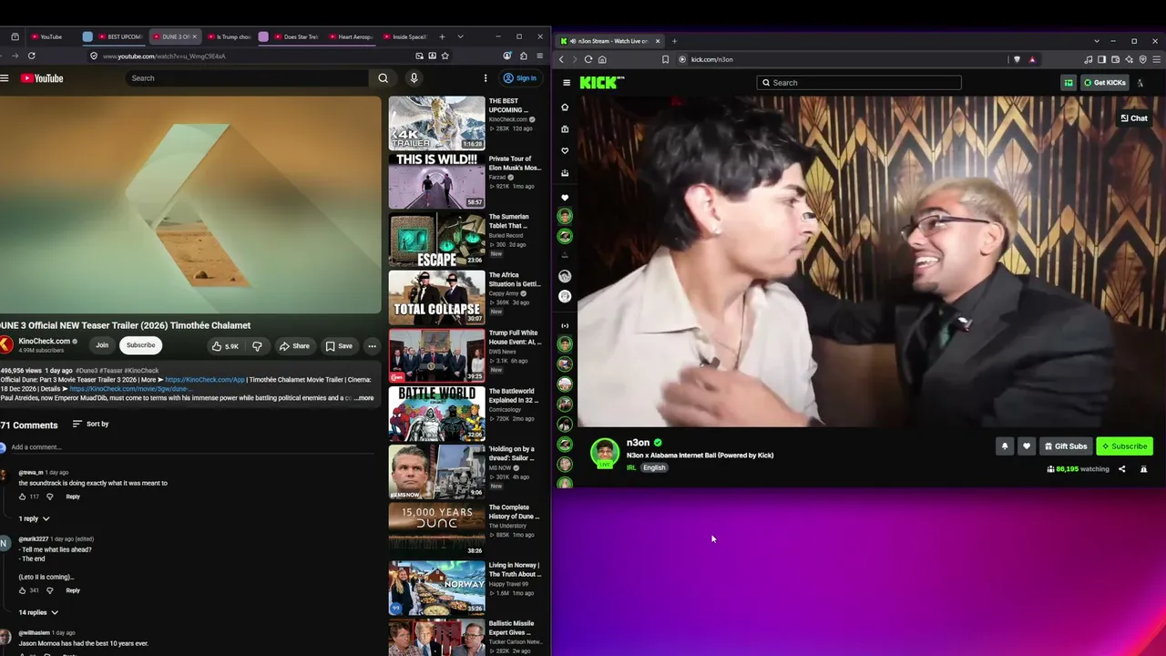The height and width of the screenshot is (656, 1166).
Task: Go back in the Kick browser window
Action: click(561, 59)
